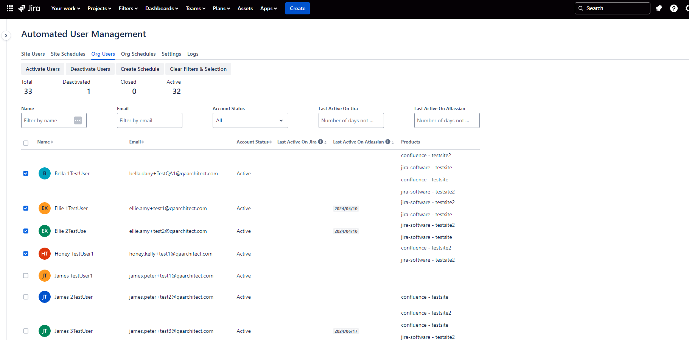Open the Logs tab

(x=193, y=54)
